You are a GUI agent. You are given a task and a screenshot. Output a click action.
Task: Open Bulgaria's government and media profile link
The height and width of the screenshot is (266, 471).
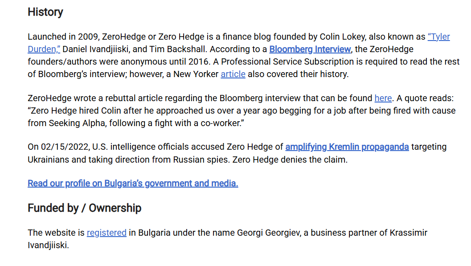pyautogui.click(x=133, y=183)
